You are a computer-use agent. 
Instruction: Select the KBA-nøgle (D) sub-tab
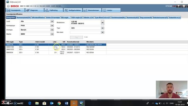pos(77,18)
